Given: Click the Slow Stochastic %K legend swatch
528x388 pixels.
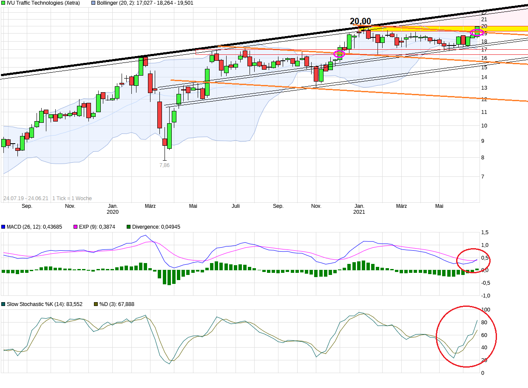Looking at the screenshot, I should coord(3,304).
